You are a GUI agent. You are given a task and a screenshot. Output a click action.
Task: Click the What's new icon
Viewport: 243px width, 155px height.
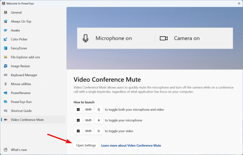5,150
